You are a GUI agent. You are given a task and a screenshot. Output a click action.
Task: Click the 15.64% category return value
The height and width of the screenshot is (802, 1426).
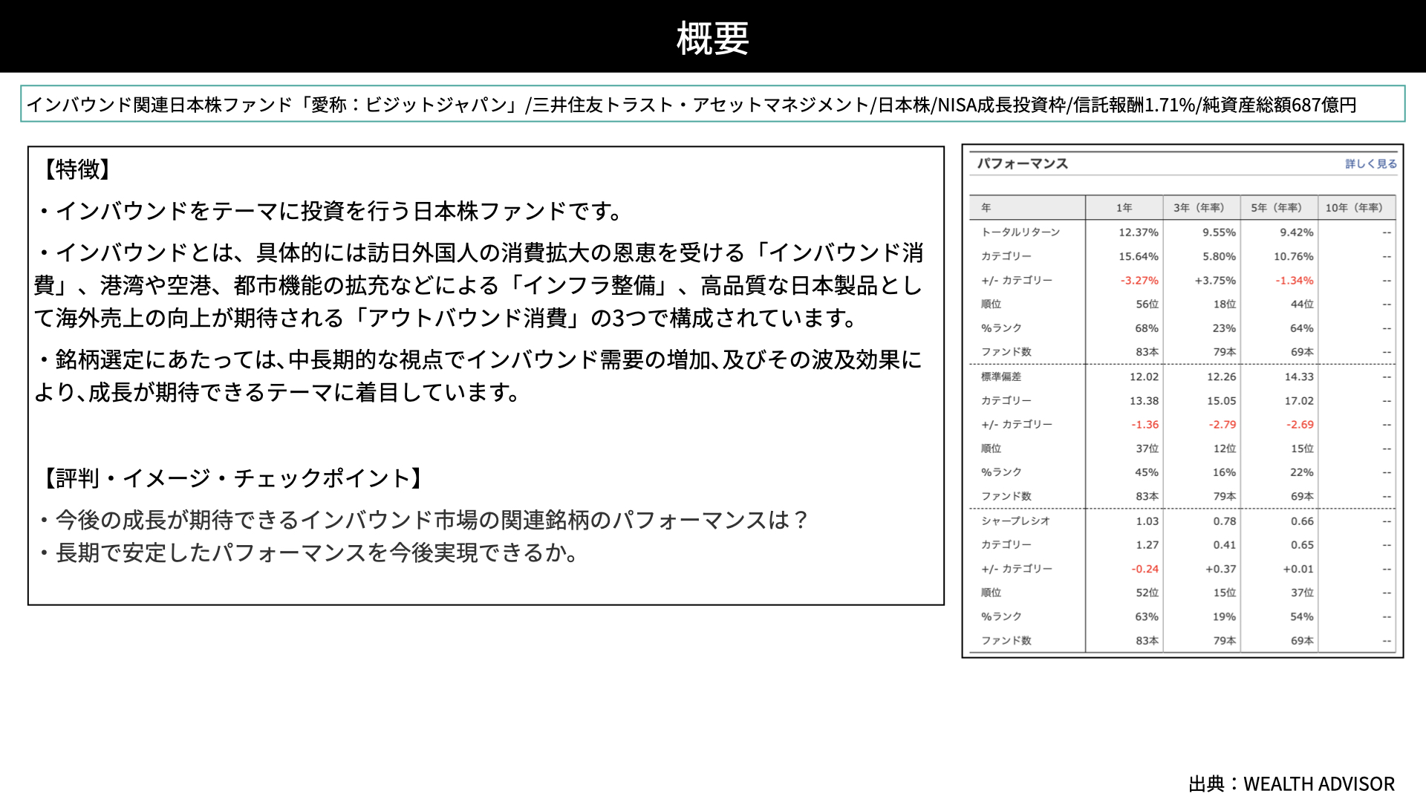1139,256
